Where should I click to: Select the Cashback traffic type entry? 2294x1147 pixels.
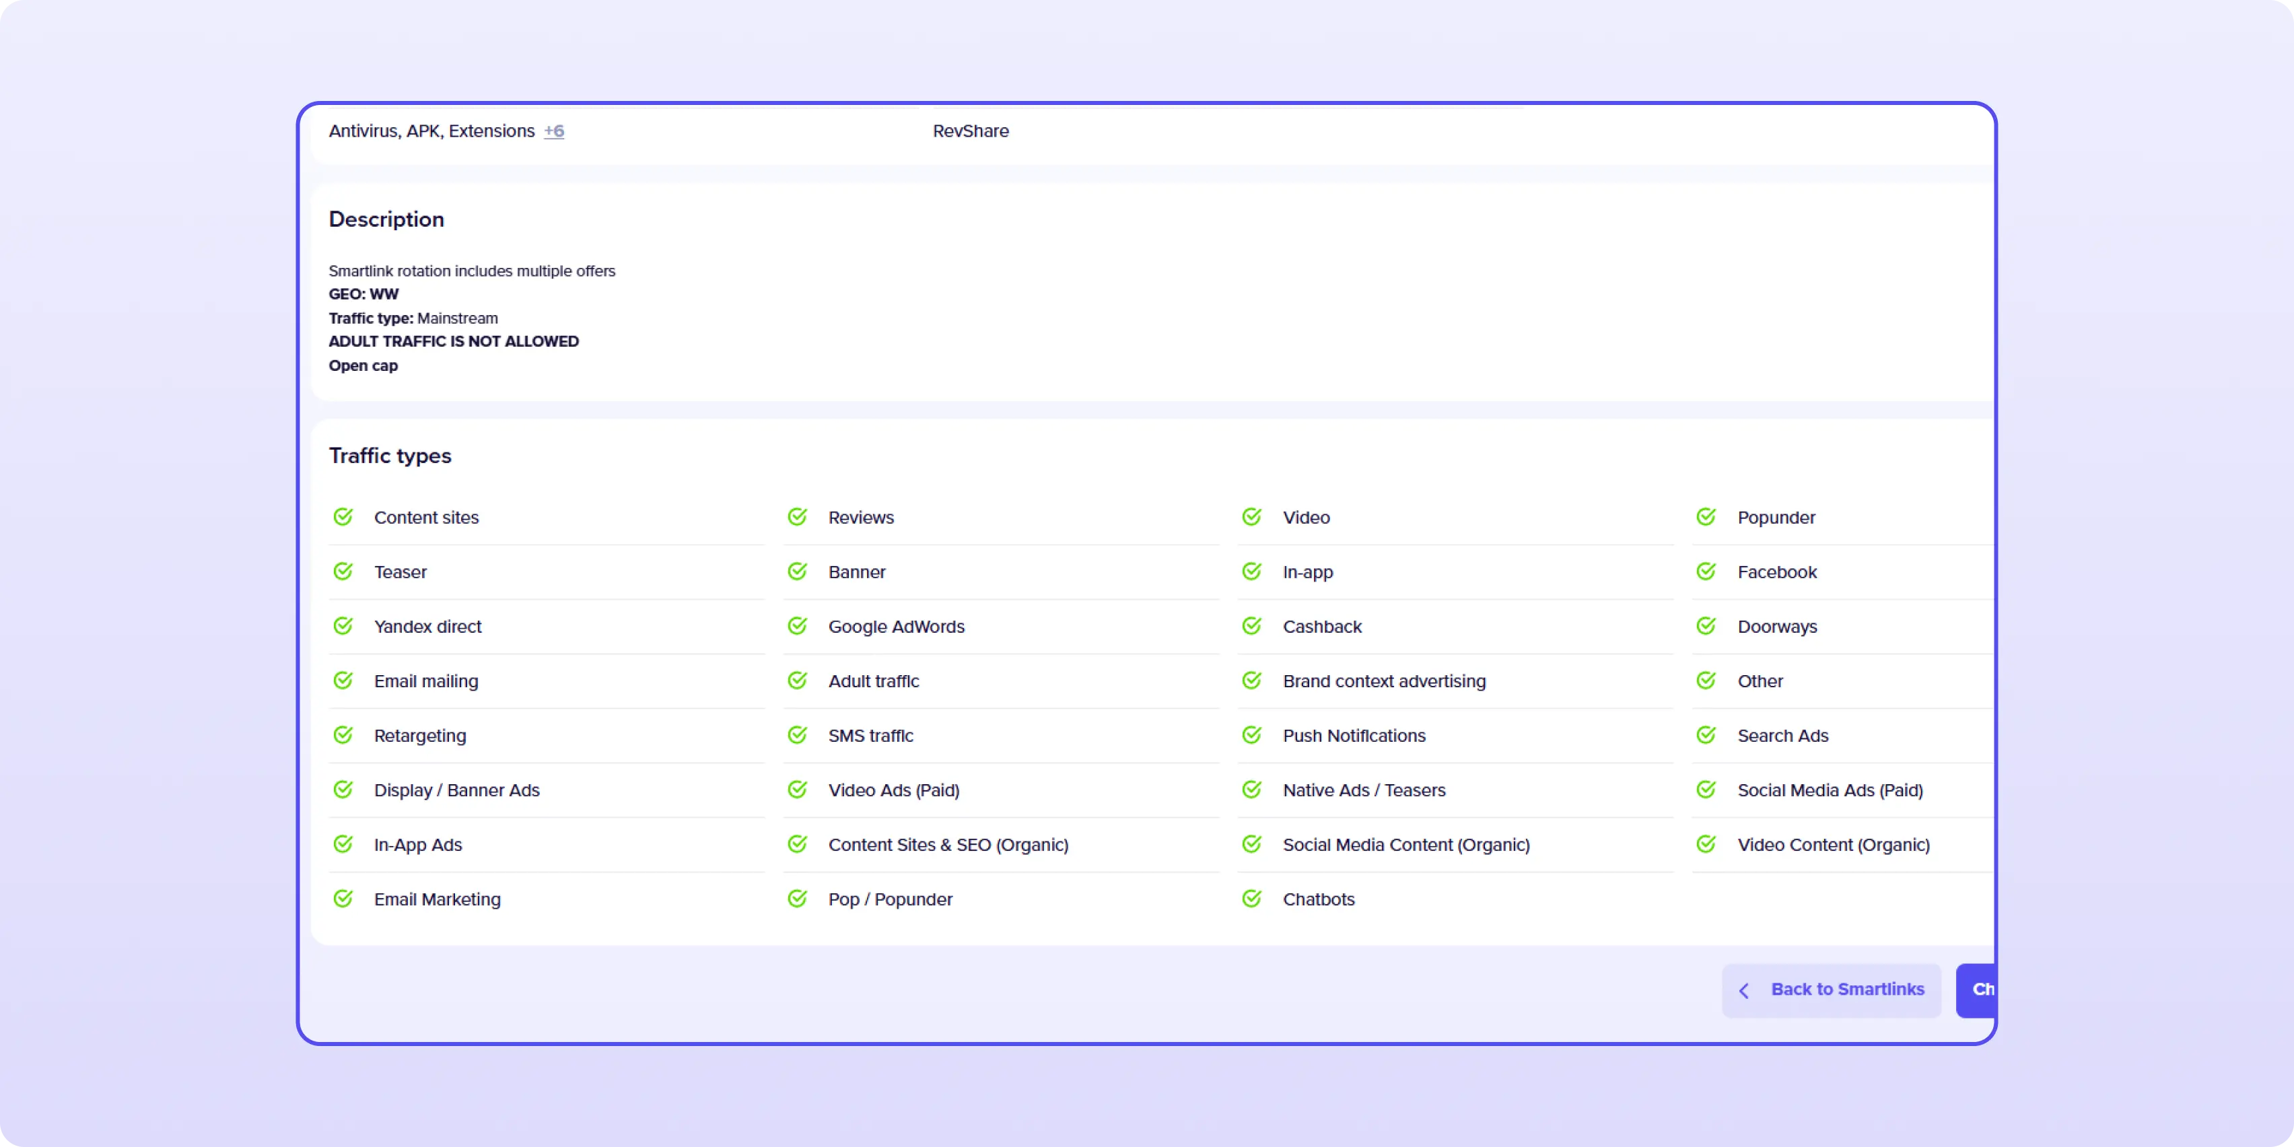1321,626
